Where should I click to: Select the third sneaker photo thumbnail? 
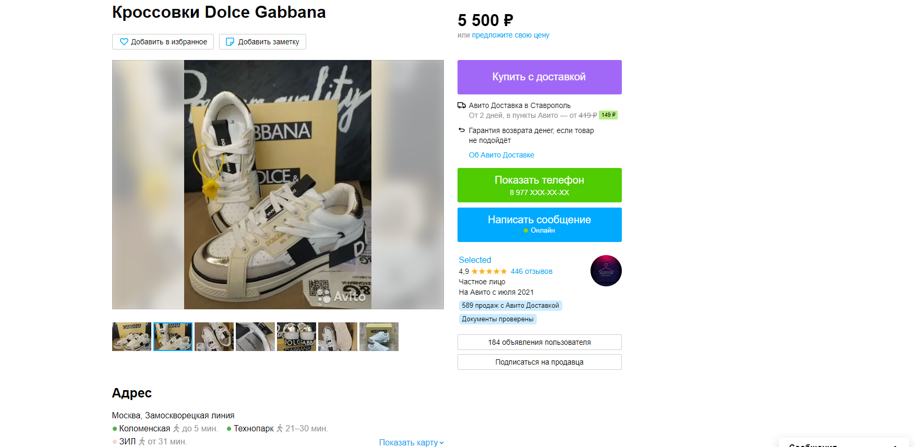point(214,336)
